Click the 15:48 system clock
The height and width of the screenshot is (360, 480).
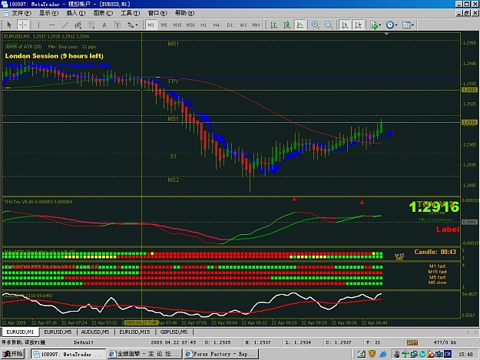coord(465,354)
